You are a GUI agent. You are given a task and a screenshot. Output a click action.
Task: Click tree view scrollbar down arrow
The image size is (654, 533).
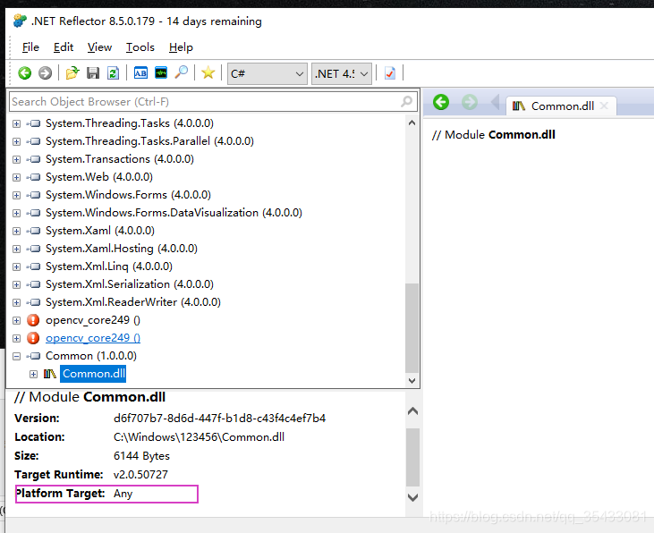click(412, 380)
